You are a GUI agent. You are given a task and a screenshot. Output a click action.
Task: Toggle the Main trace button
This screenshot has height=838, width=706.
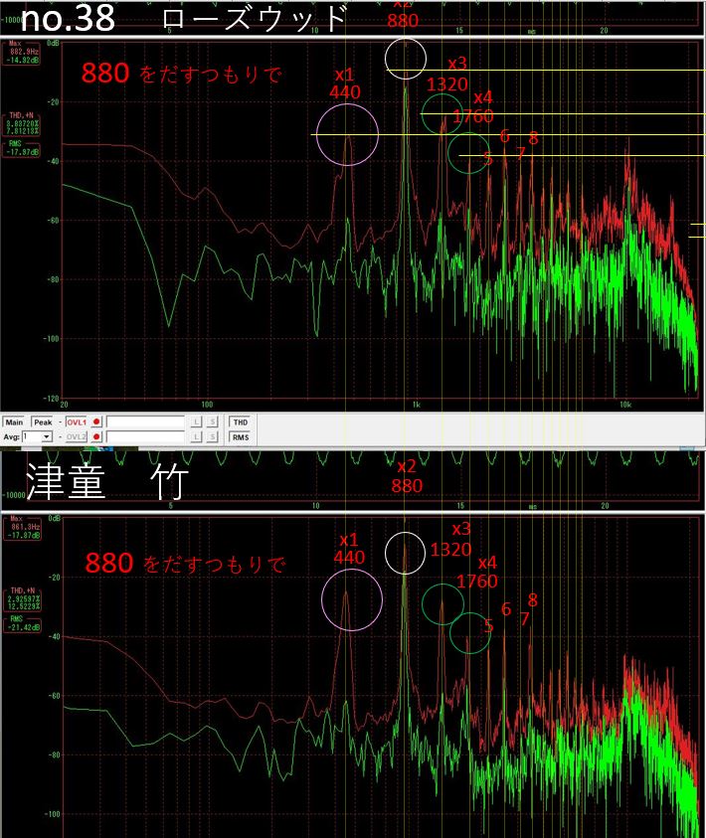point(14,421)
